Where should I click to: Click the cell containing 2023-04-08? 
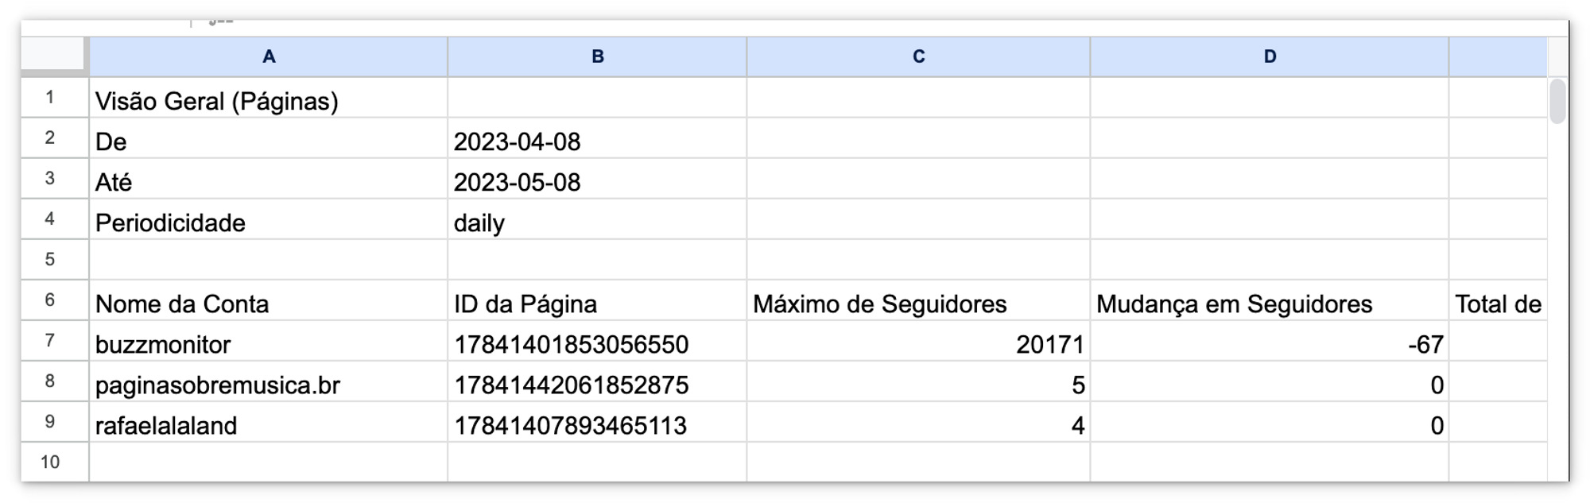[x=597, y=142]
